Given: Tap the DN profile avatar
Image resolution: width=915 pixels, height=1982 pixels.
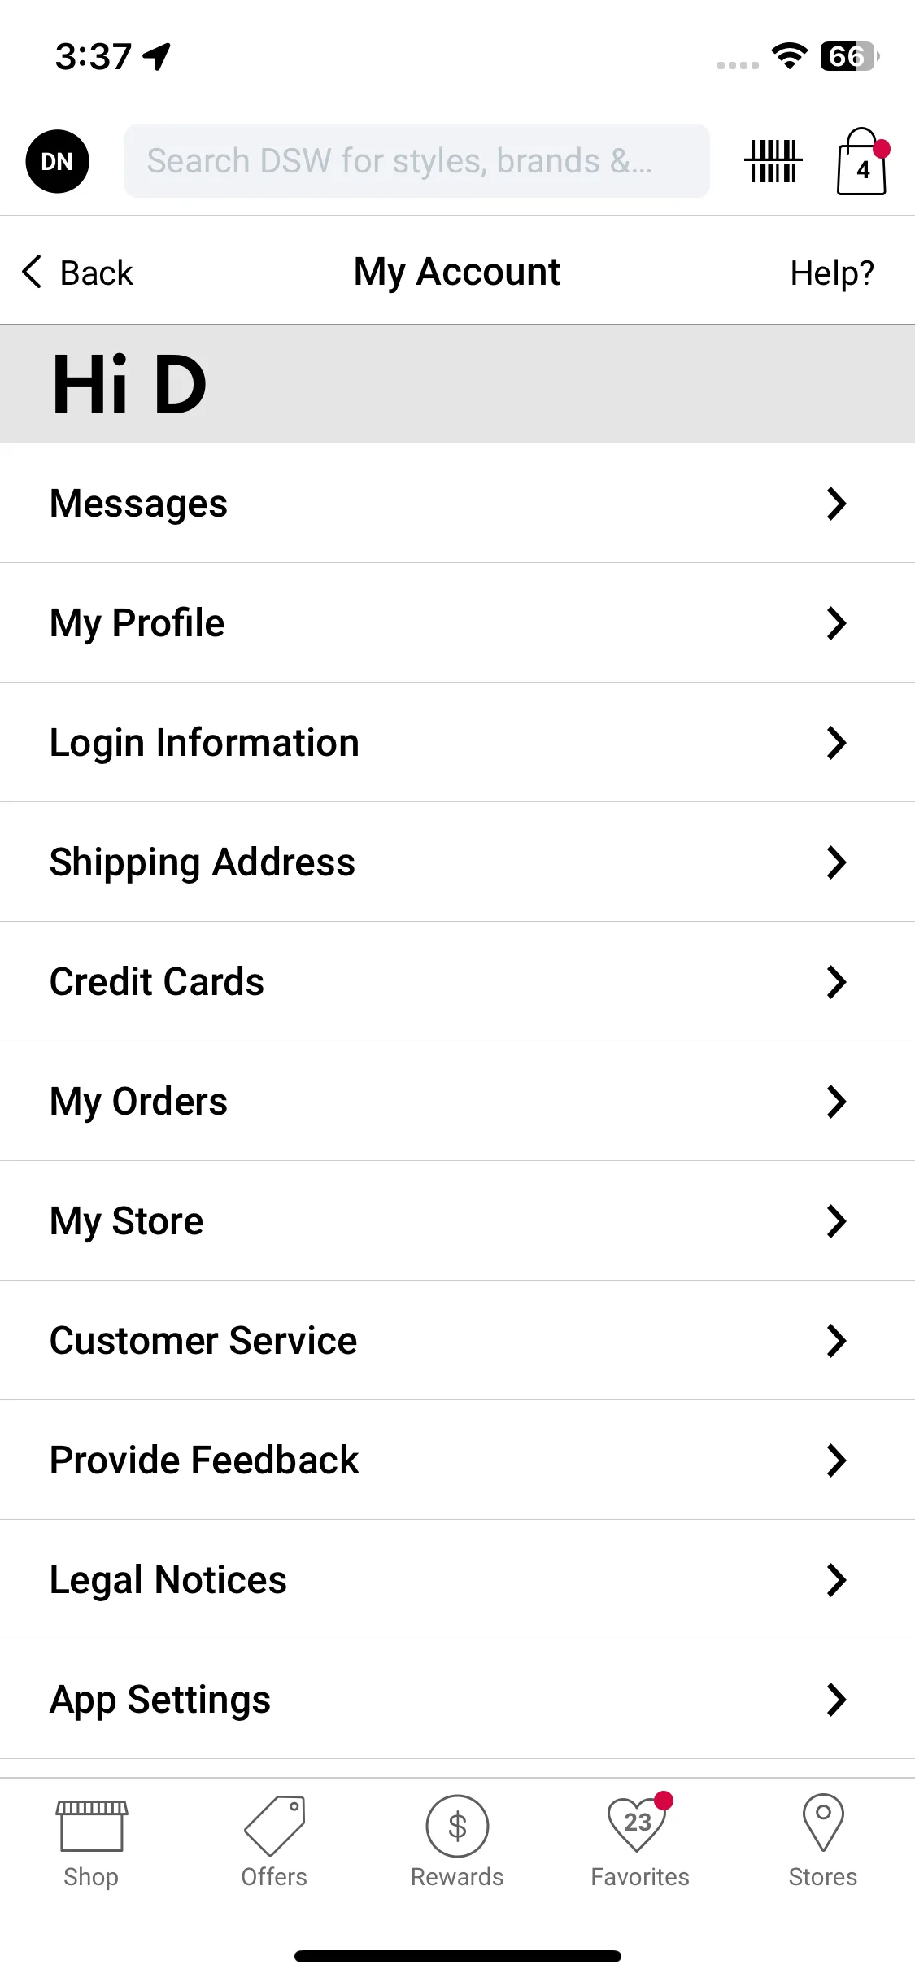Looking at the screenshot, I should point(58,161).
